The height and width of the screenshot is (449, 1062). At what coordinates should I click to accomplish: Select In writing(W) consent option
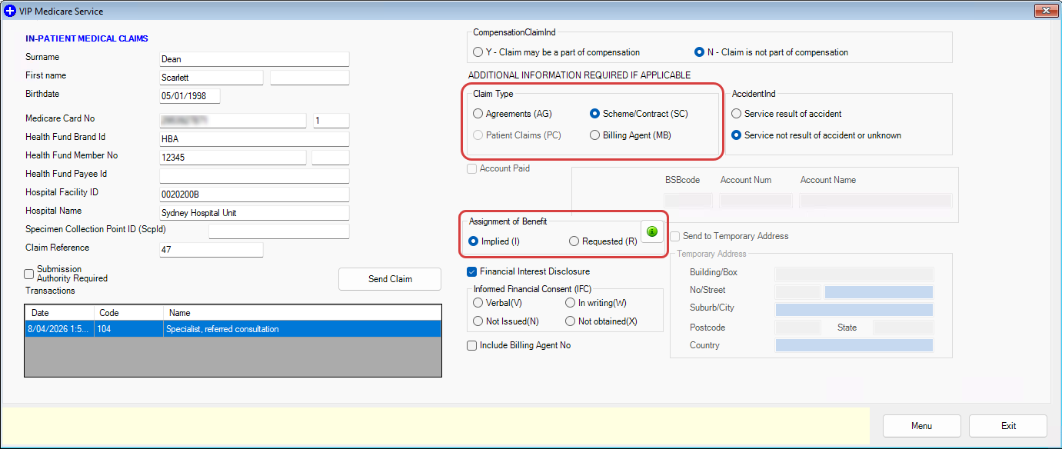(570, 303)
